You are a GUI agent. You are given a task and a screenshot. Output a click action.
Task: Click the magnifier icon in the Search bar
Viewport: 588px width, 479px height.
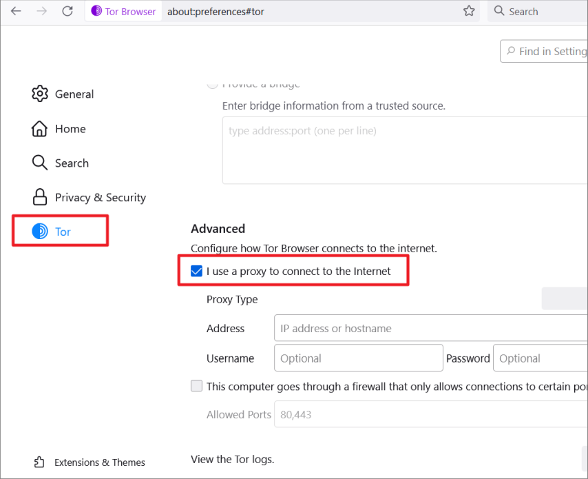click(498, 10)
